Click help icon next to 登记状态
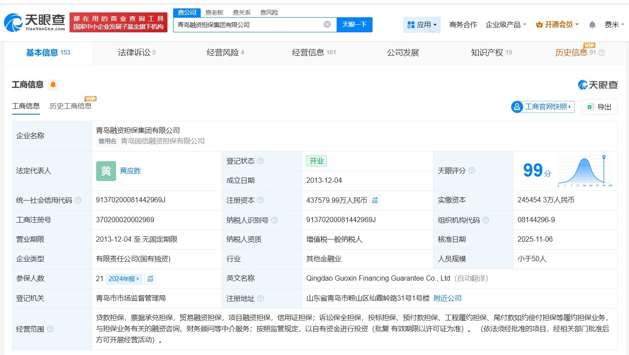The width and height of the screenshot is (629, 355). 260,161
